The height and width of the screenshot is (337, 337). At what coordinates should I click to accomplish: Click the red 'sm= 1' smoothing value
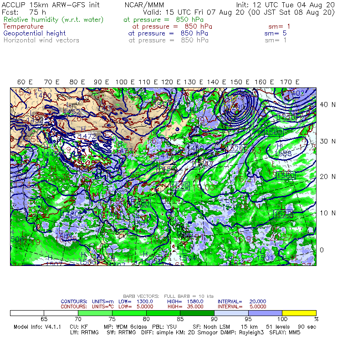(x=279, y=26)
